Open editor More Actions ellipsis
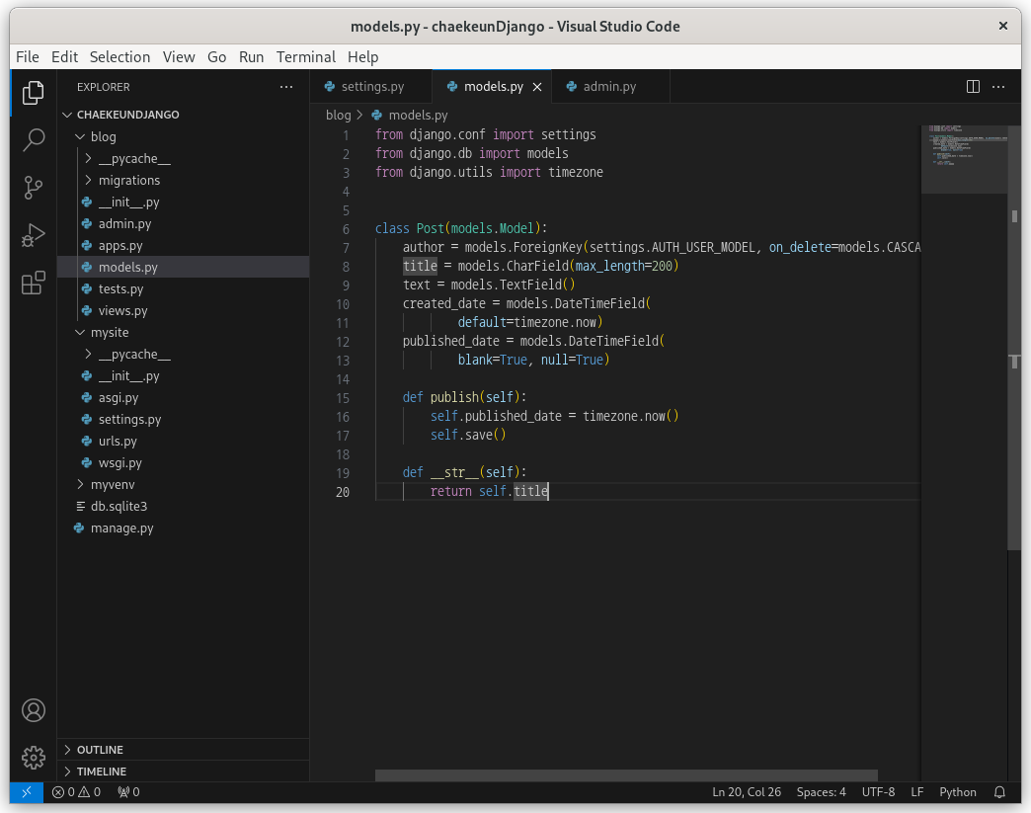 coord(998,86)
